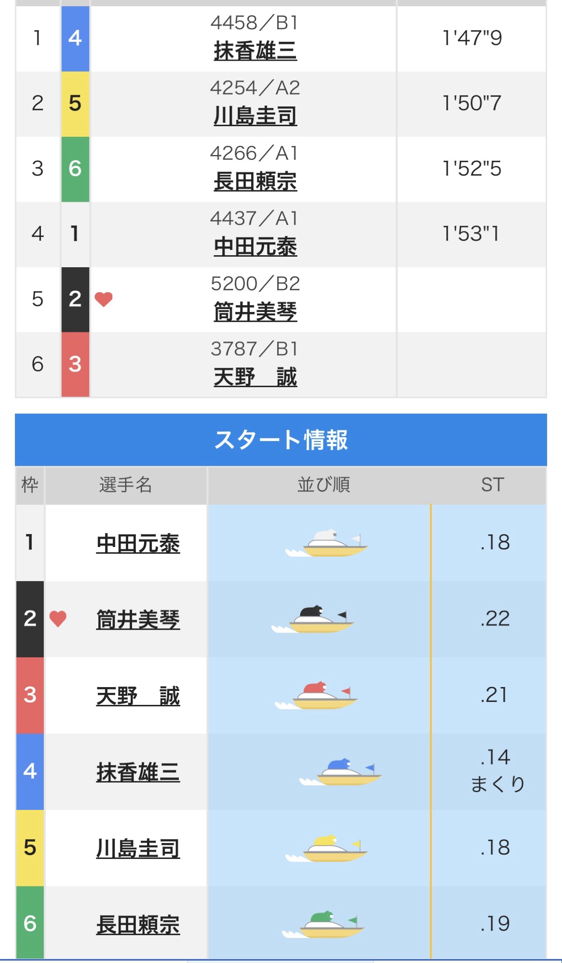Click the red boat icon for lane 3
This screenshot has width=562, height=963.
[x=317, y=696]
